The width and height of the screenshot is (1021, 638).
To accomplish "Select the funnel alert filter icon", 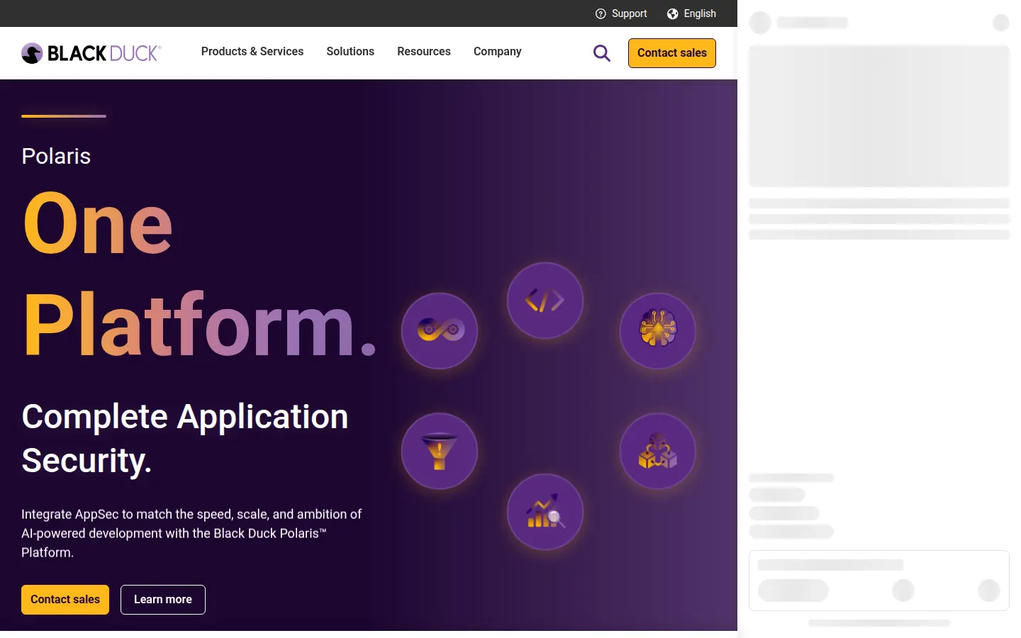I will 440,451.
